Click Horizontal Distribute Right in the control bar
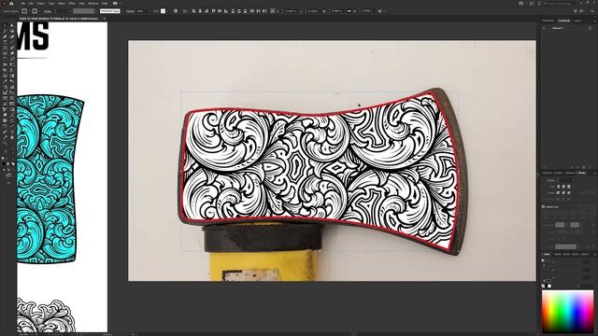Screen dimensions: 598x336 (x=264, y=11)
